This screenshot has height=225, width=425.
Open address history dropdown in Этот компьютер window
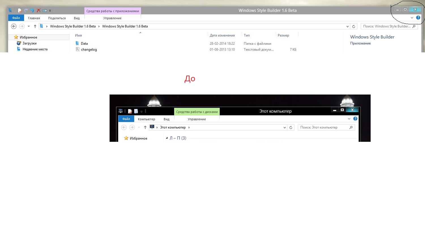pos(285,128)
